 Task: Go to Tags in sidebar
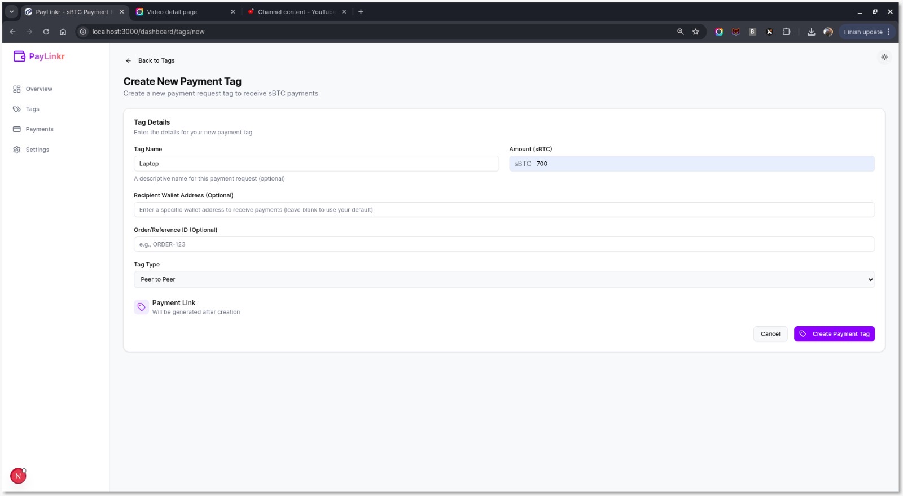pyautogui.click(x=26, y=109)
